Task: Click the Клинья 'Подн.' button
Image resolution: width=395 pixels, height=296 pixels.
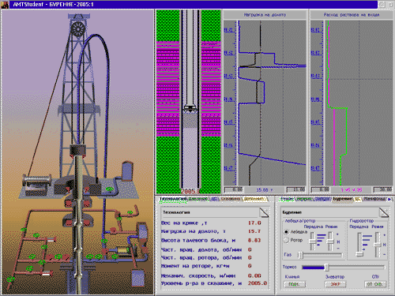Action: click(295, 284)
